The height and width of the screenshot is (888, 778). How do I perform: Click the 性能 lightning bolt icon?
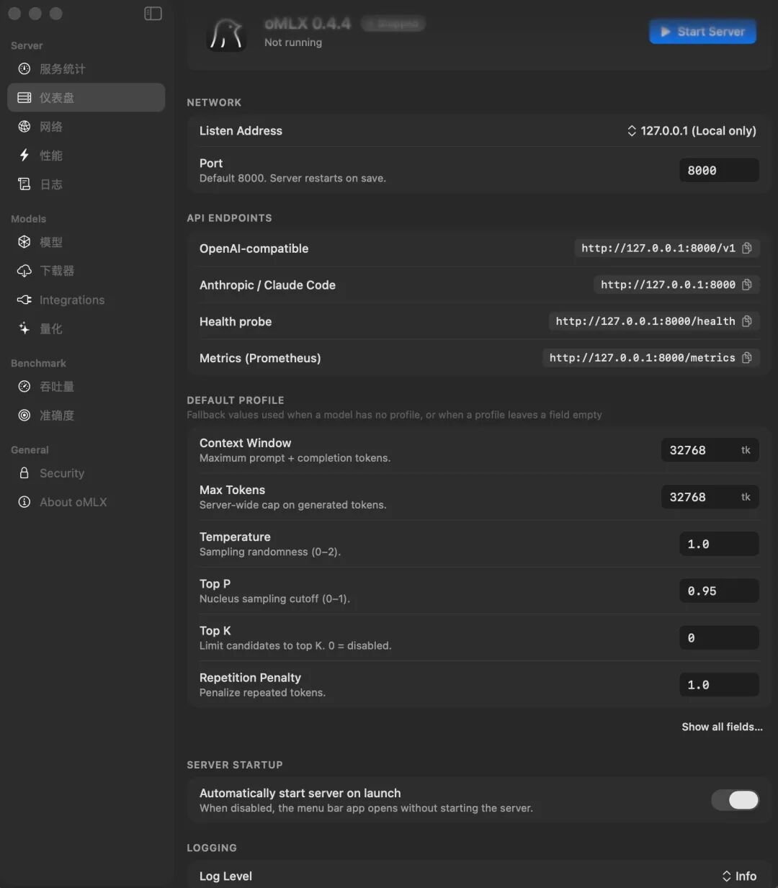(24, 155)
